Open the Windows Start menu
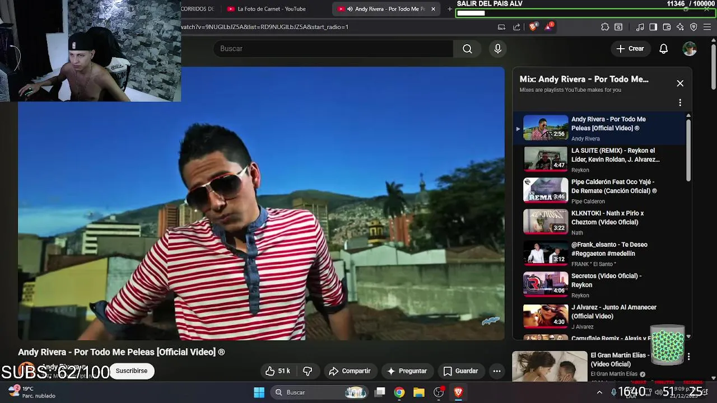717x403 pixels. click(x=259, y=392)
